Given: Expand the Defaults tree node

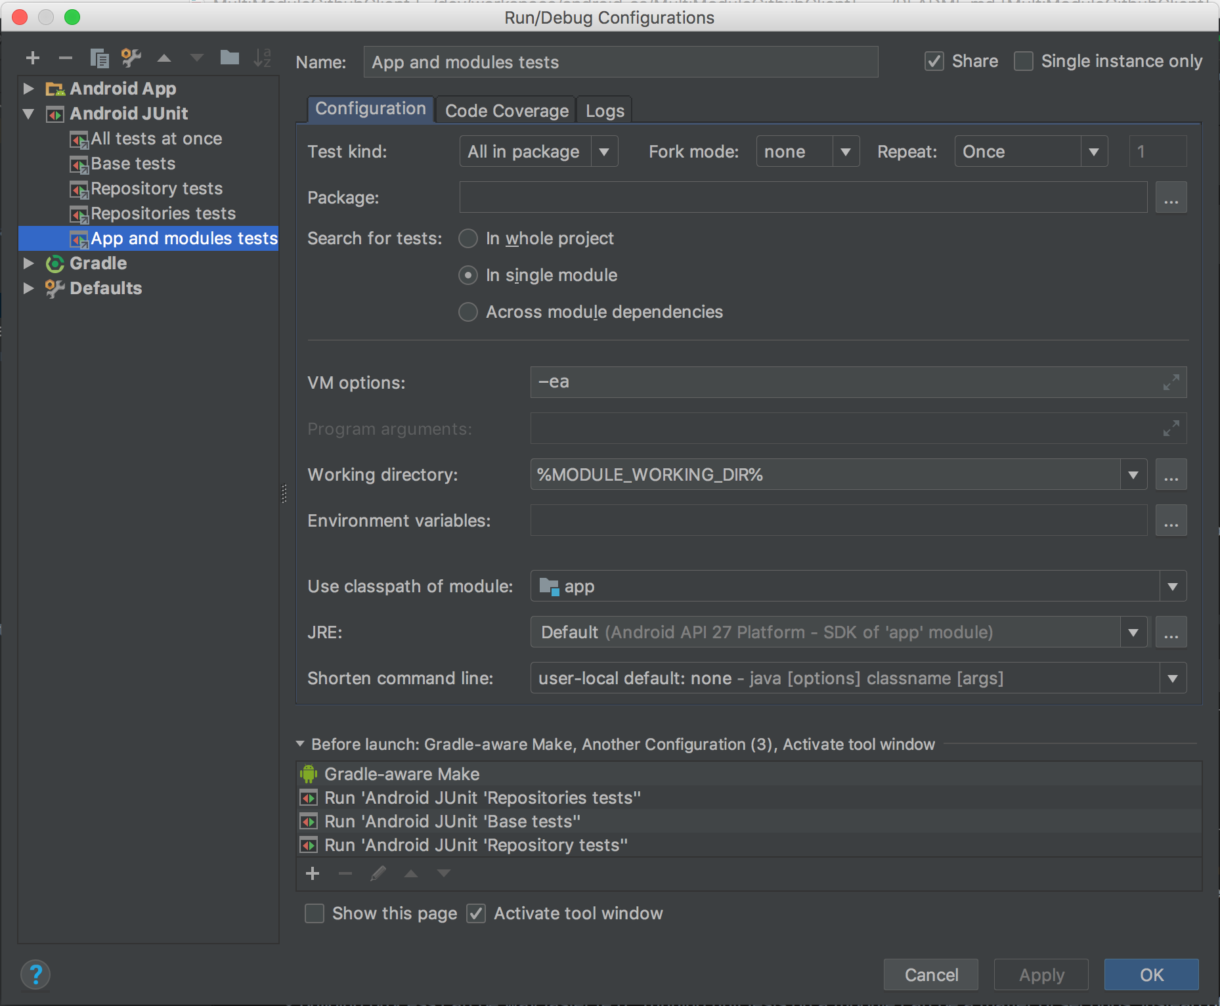Looking at the screenshot, I should [28, 288].
